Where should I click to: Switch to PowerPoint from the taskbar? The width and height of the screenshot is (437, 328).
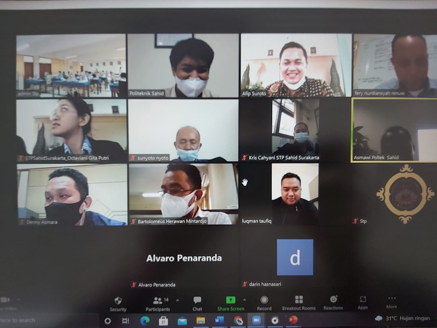point(293,320)
